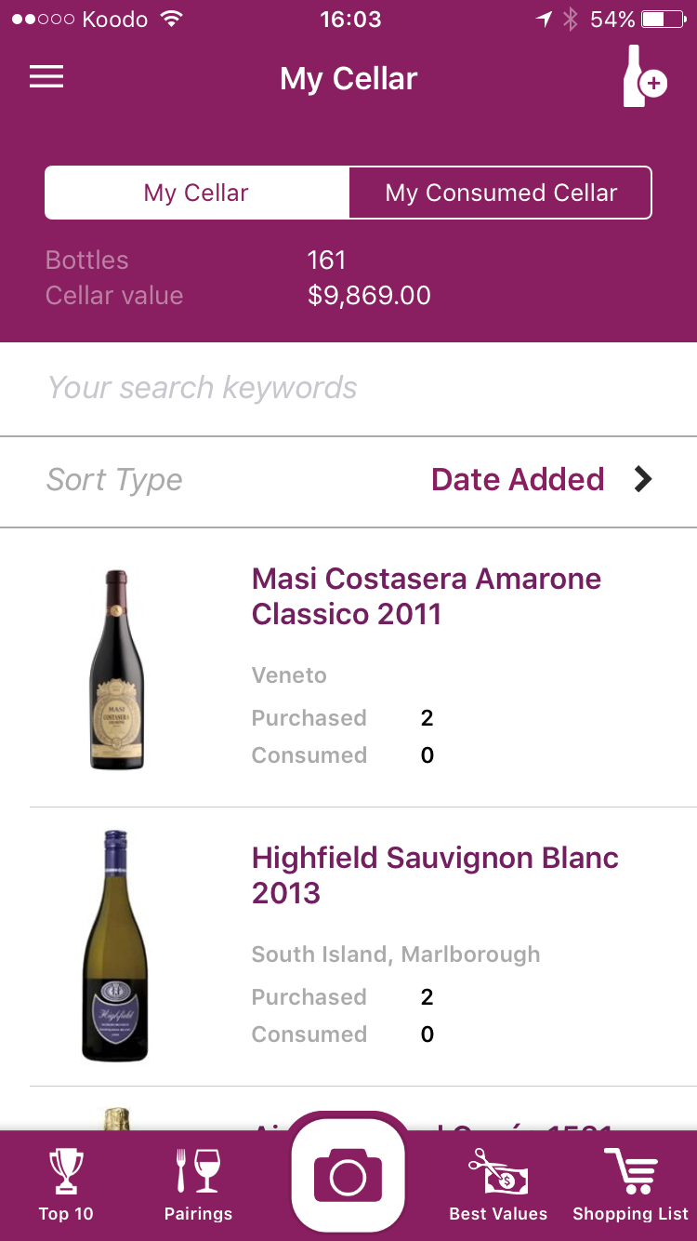Expand the Sort Type chevron arrow

643,479
